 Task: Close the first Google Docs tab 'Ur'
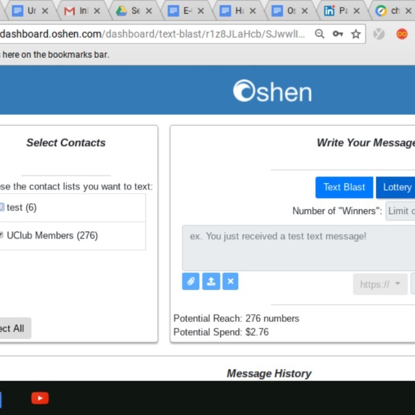(46, 11)
